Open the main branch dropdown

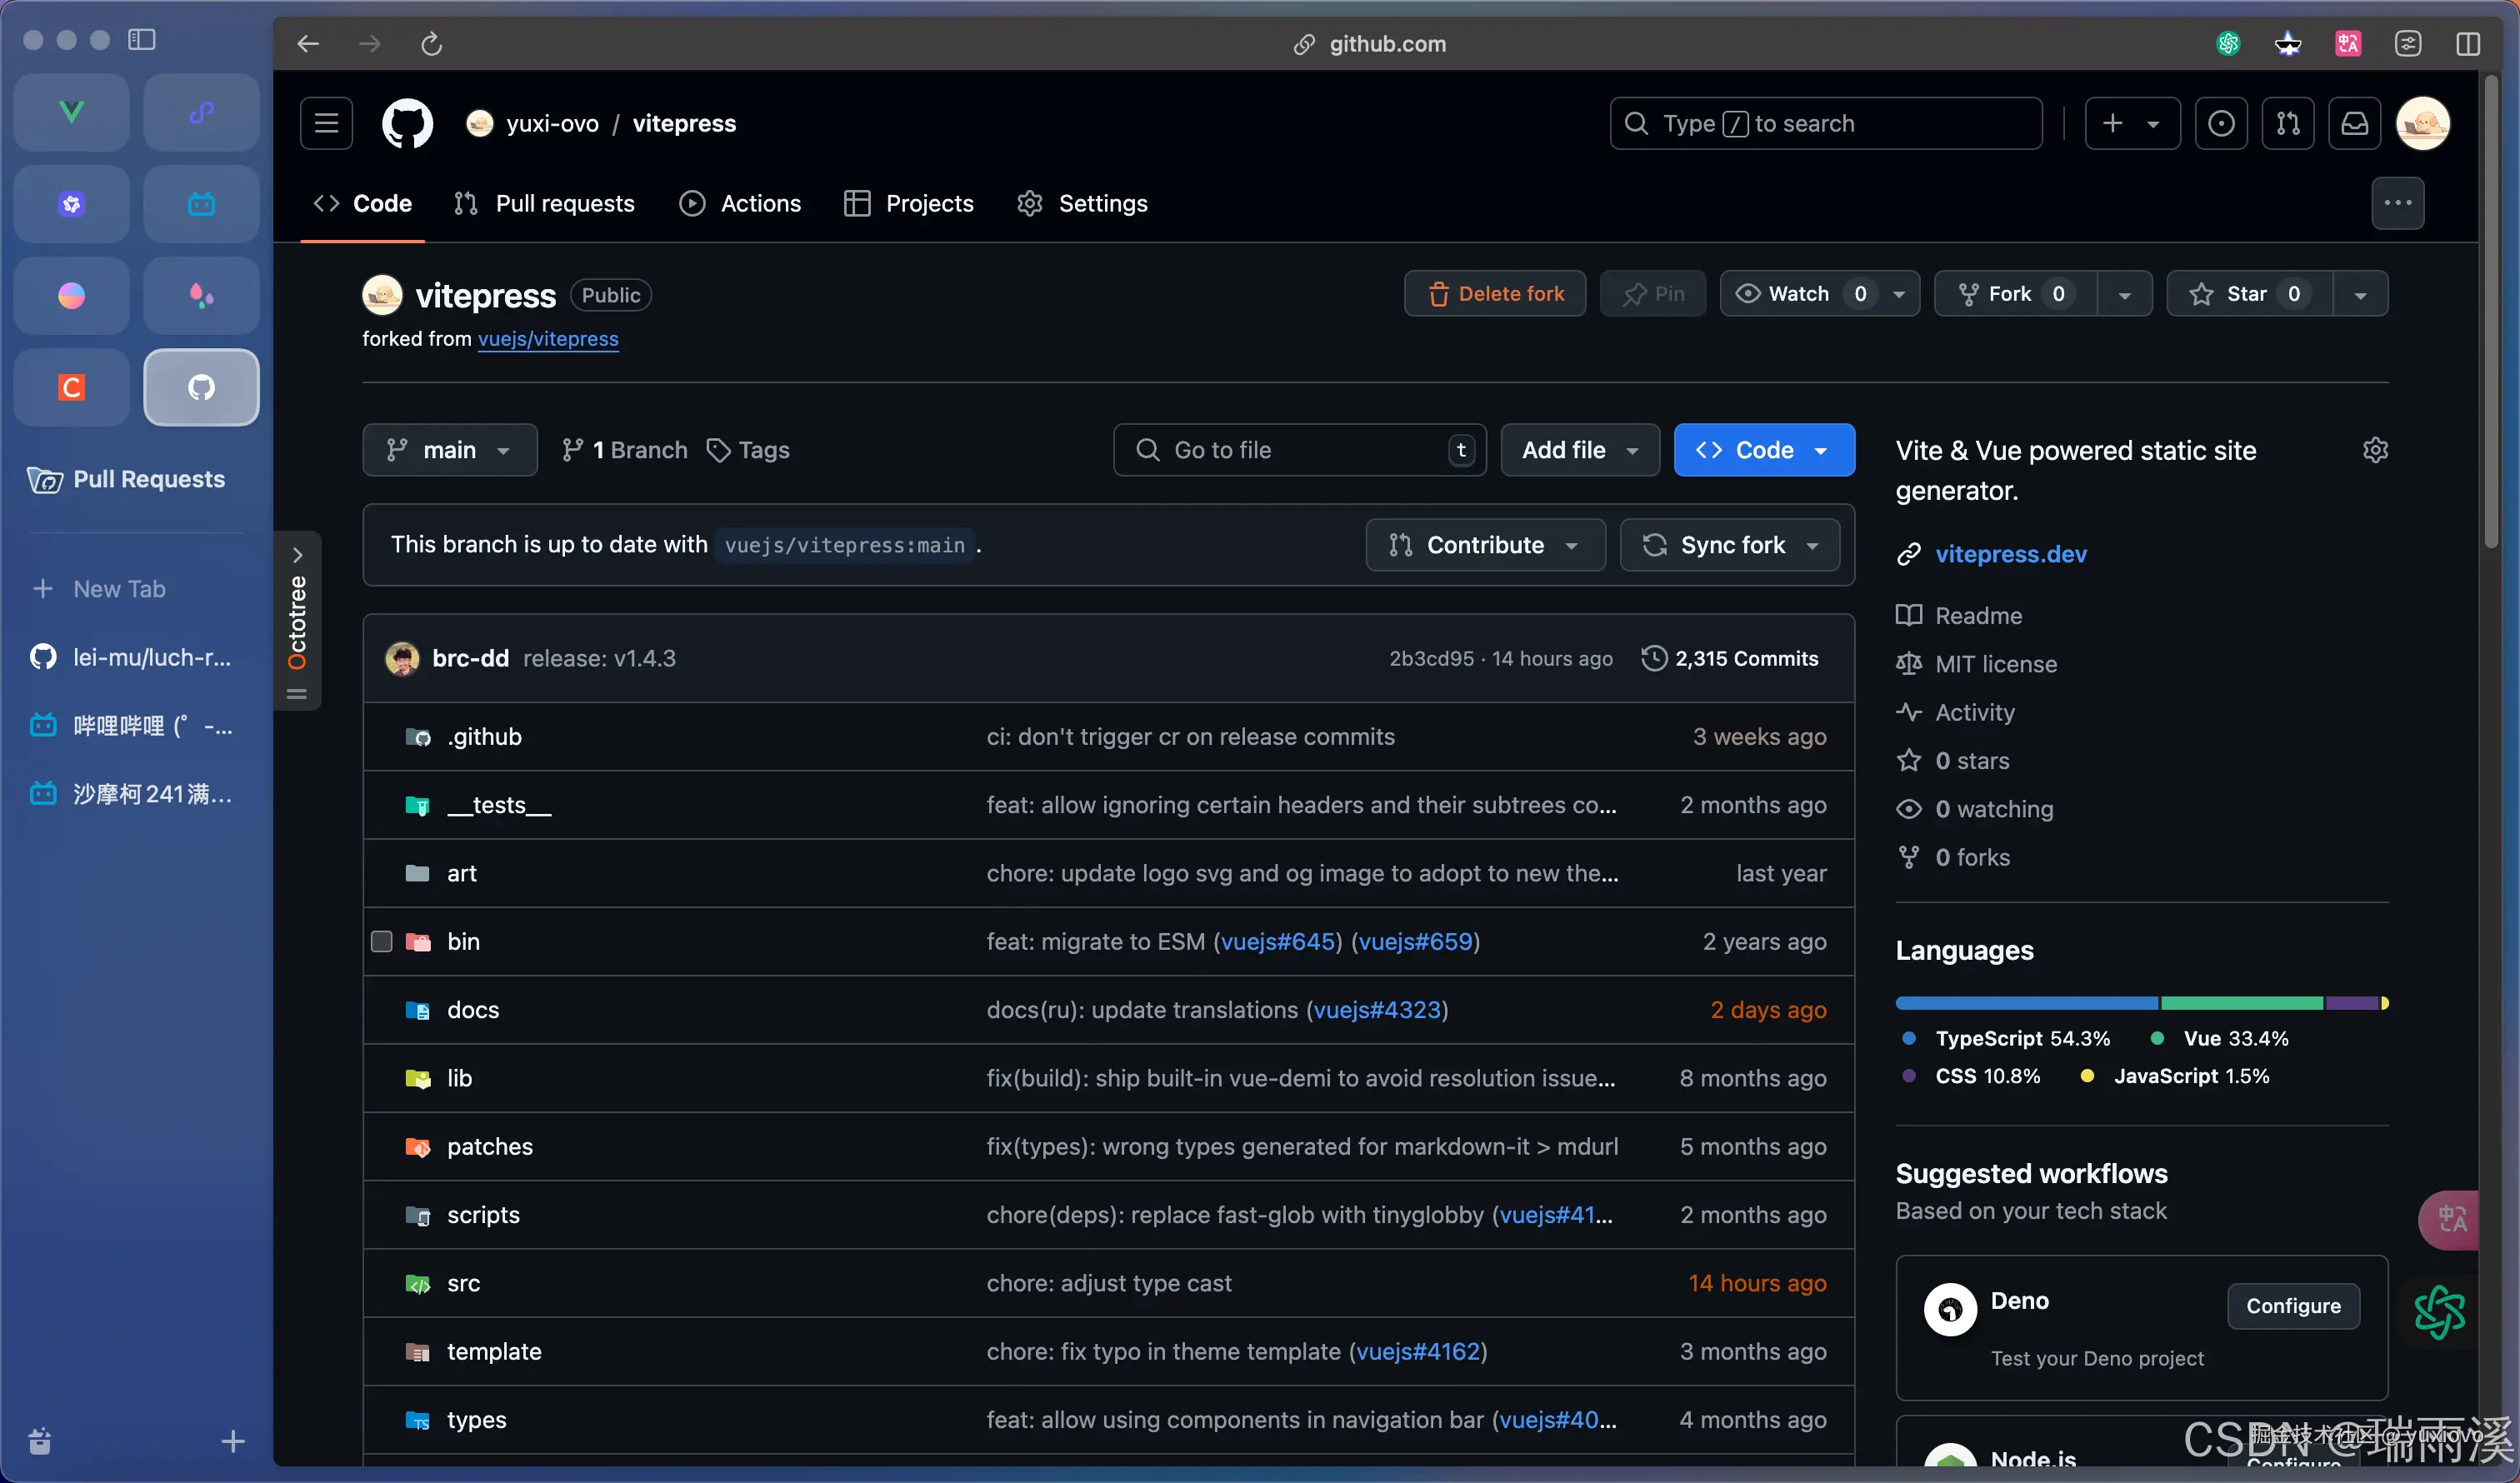pos(449,450)
